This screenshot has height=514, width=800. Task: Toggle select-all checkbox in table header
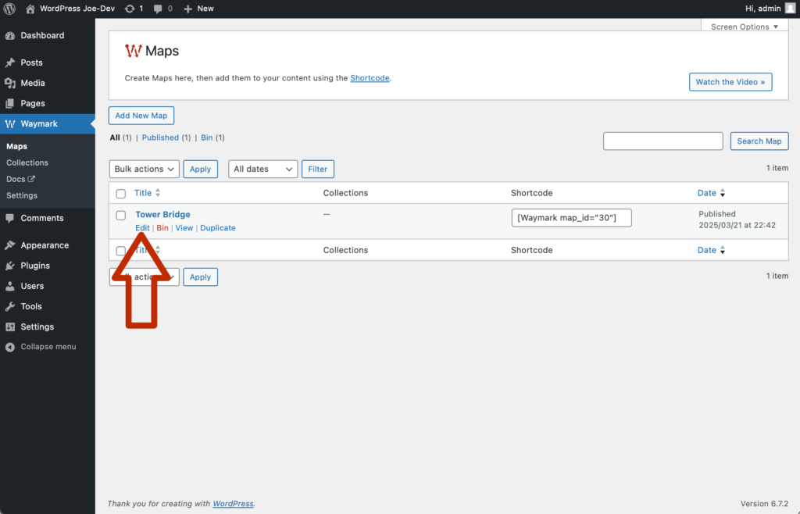click(121, 194)
